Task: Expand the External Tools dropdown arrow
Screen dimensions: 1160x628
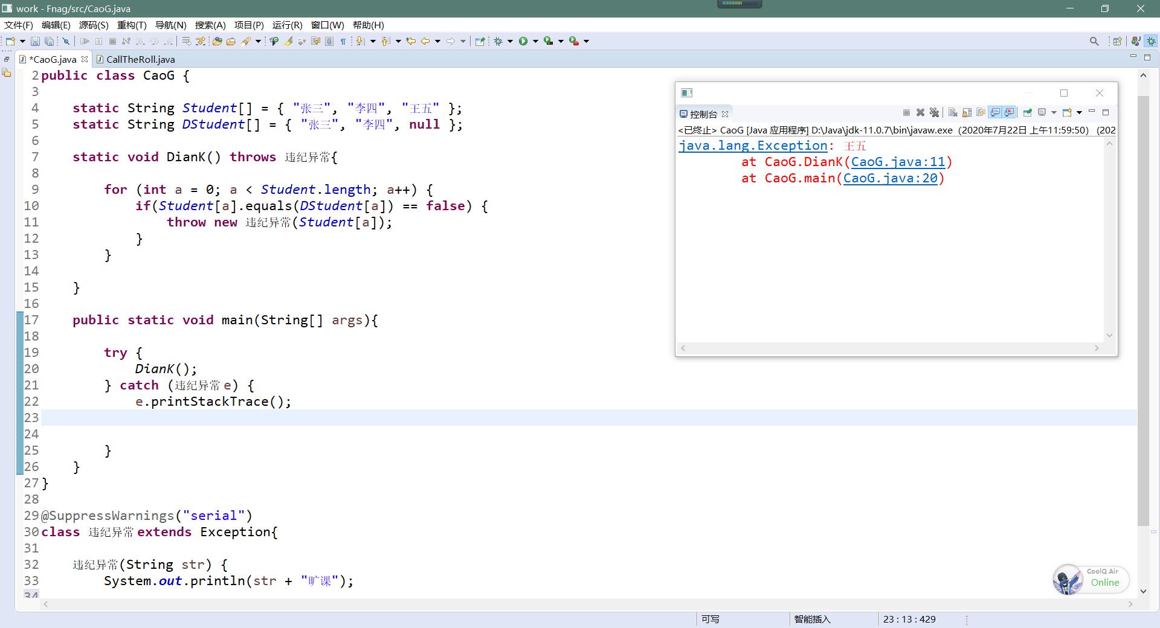Action: [586, 41]
